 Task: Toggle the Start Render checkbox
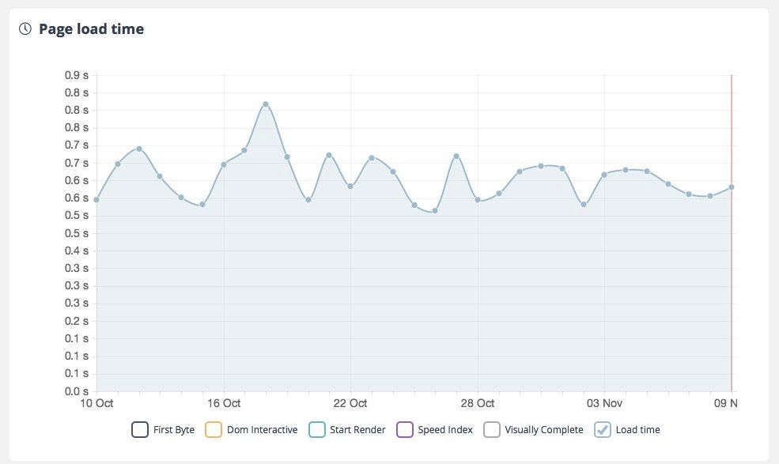click(316, 430)
